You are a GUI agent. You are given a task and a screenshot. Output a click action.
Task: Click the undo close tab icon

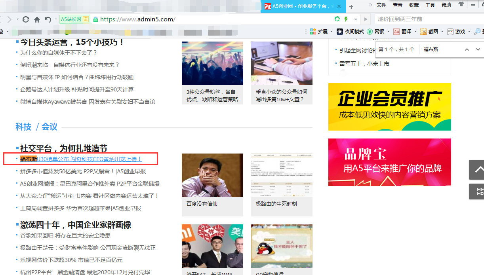tap(48, 19)
